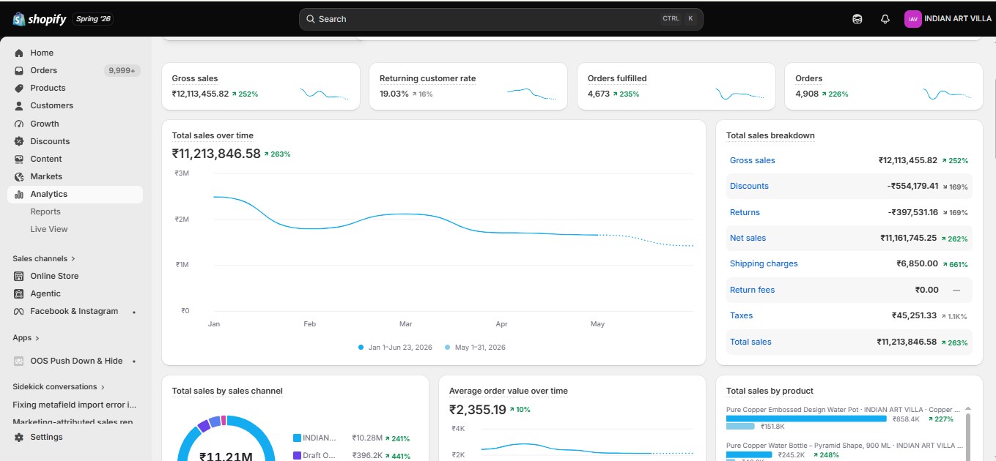Click the ₹2,355.19 average order value
This screenshot has height=461, width=996.
478,410
